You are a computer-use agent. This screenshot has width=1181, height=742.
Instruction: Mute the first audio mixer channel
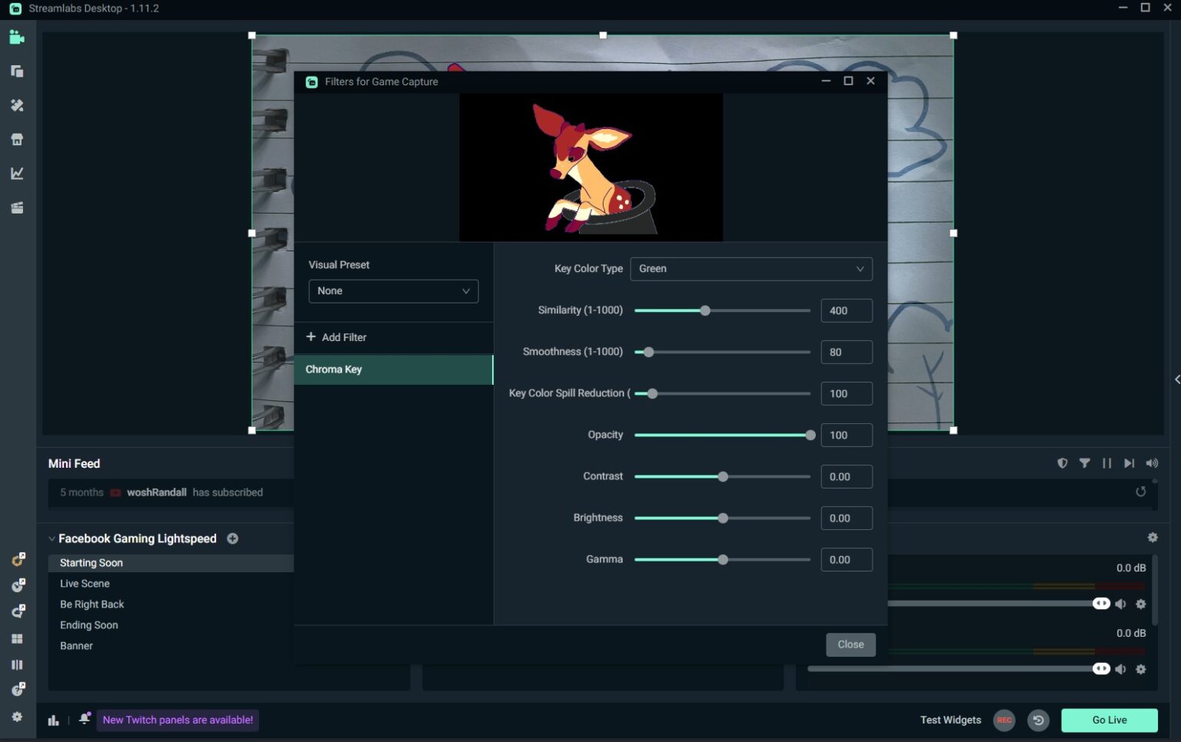pyautogui.click(x=1121, y=604)
